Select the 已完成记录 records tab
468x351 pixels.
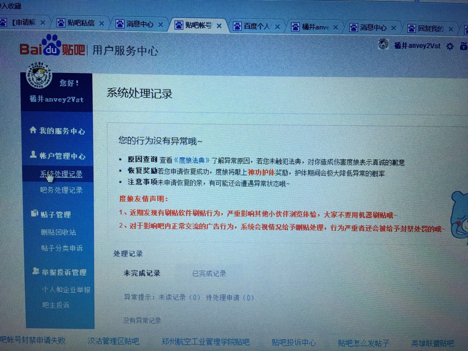tap(209, 273)
